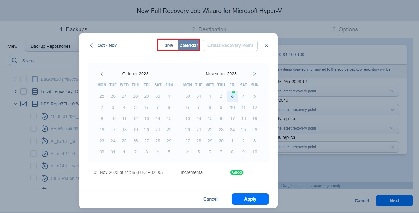The height and width of the screenshot is (213, 419).
Task: Click the Ai_n24.11_d backup icon
Action: tap(44, 153)
